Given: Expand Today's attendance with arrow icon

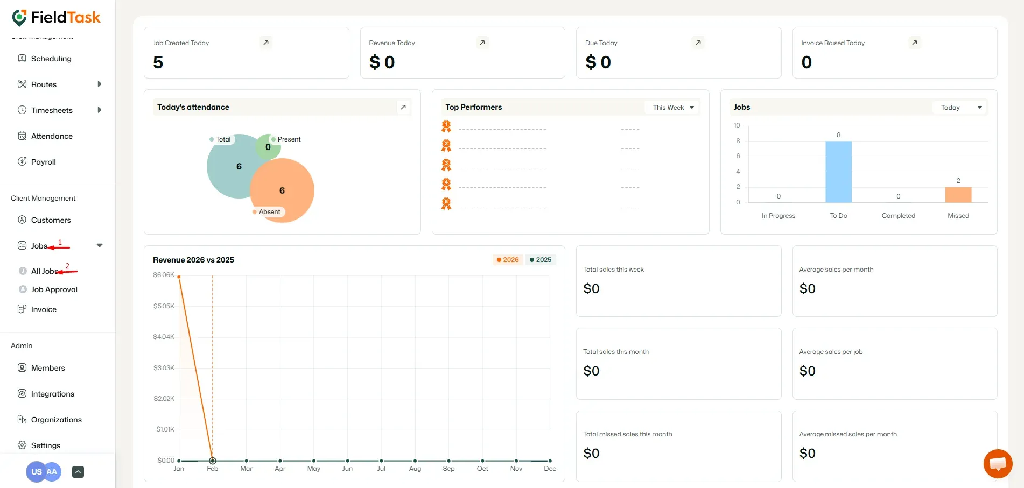Looking at the screenshot, I should (403, 107).
